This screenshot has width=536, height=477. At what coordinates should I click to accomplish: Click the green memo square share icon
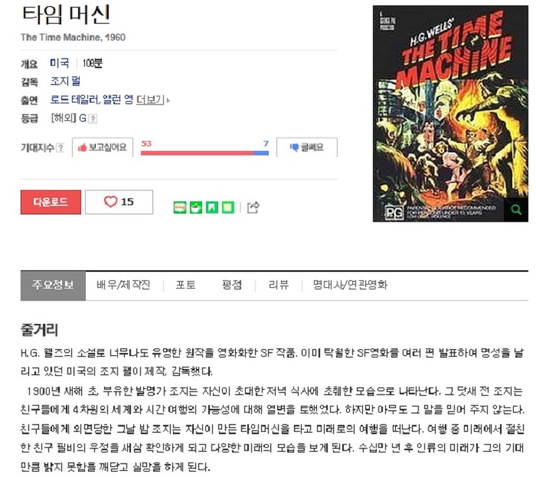point(228,207)
